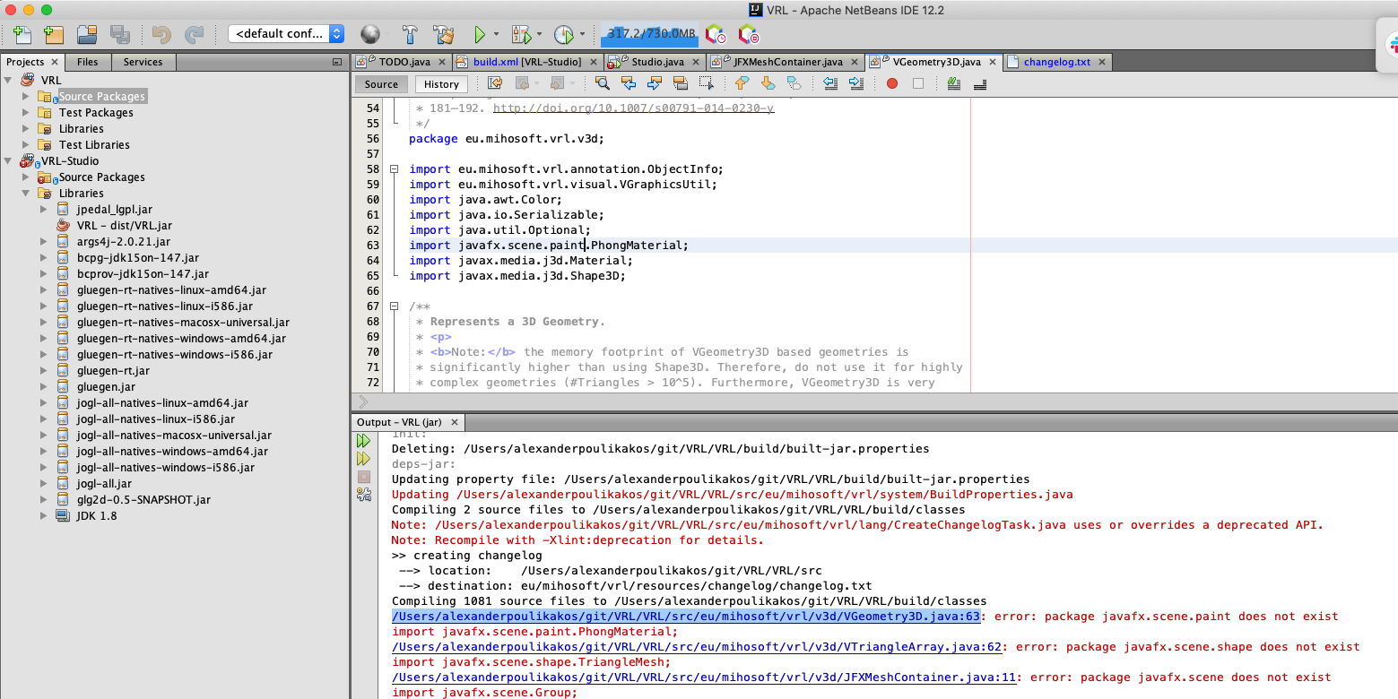Expand the JDK 1.8 library node

pyautogui.click(x=44, y=515)
